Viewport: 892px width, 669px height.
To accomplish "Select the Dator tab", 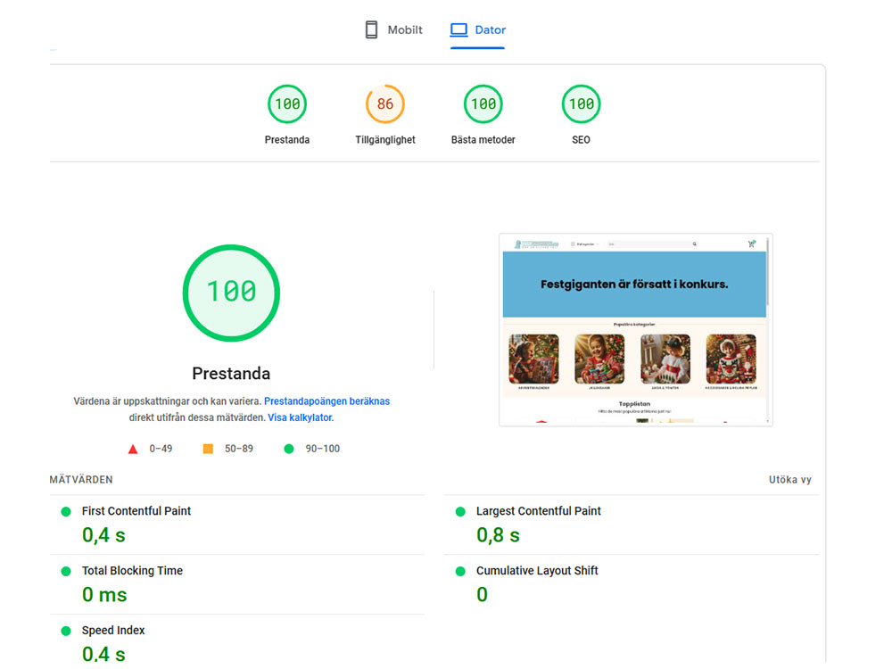I will 477,29.
